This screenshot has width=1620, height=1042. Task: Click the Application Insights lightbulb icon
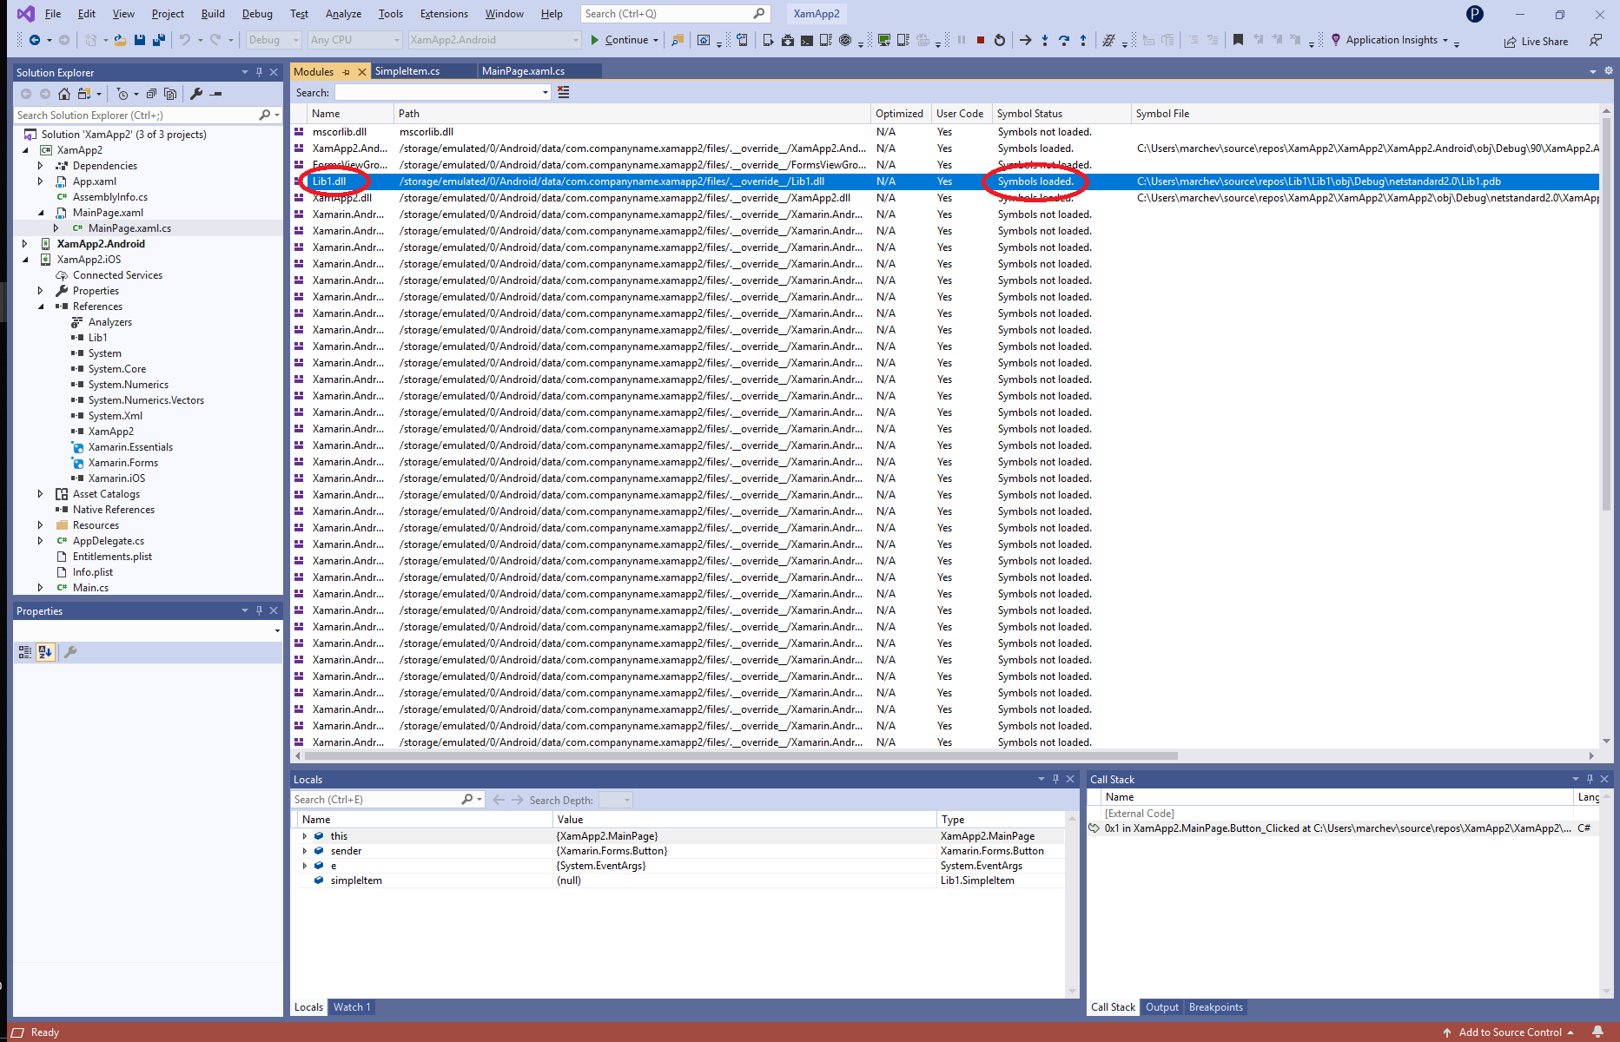[1336, 40]
